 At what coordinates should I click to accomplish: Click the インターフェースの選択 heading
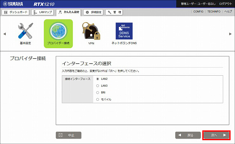pos(87,64)
